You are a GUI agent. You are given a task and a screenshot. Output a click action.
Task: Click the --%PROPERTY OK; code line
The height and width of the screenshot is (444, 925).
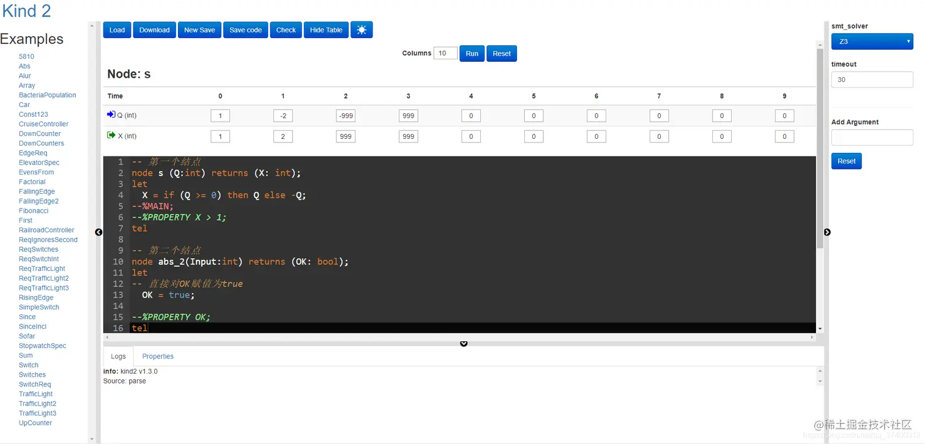pos(171,317)
